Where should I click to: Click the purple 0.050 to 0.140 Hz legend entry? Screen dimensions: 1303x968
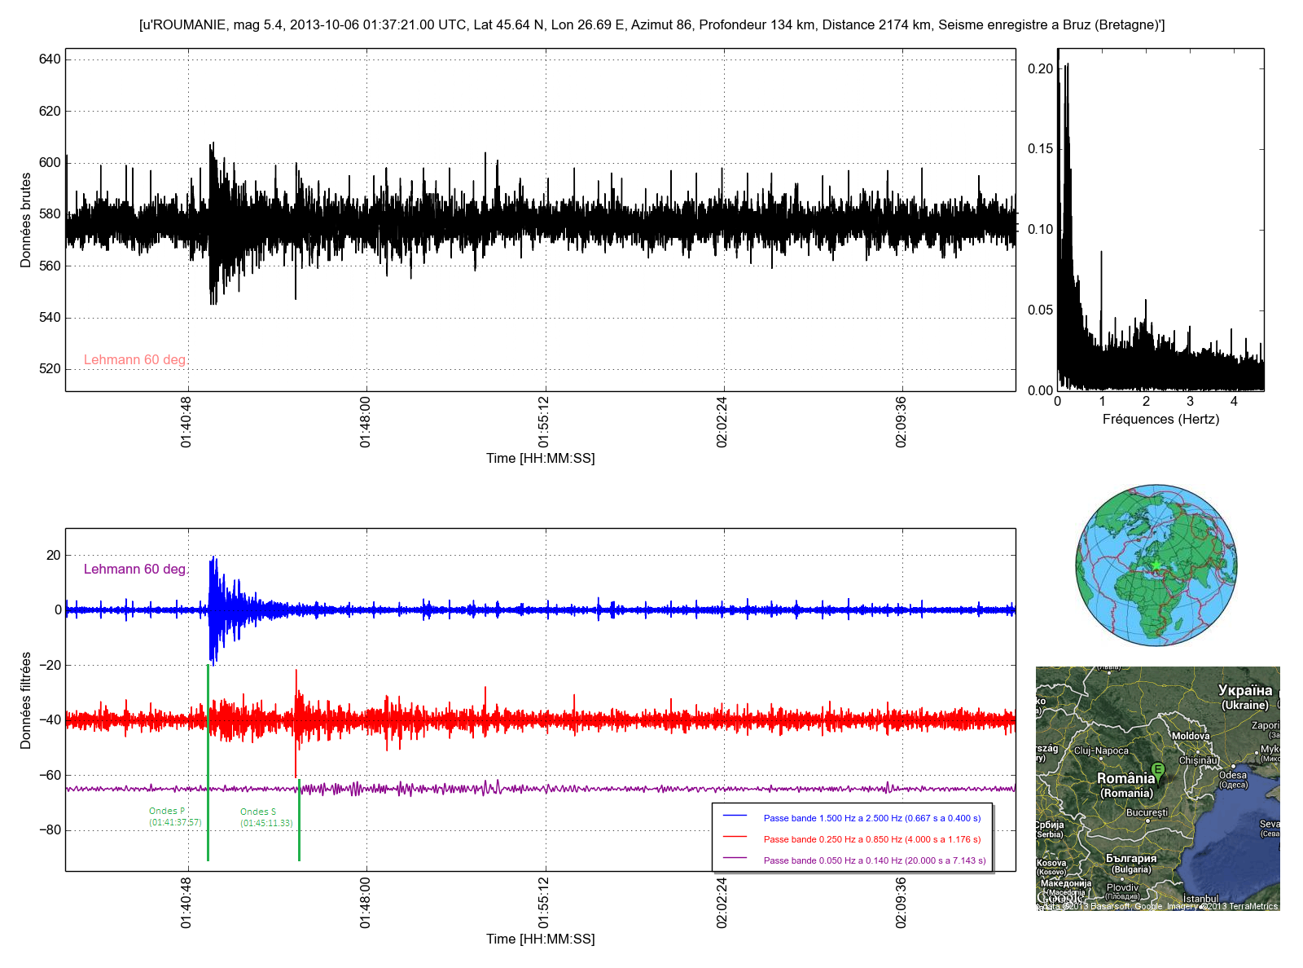click(874, 860)
